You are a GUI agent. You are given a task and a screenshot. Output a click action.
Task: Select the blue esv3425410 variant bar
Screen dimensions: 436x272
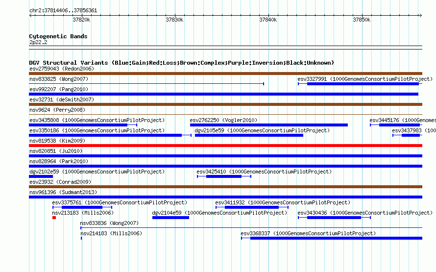click(224, 176)
